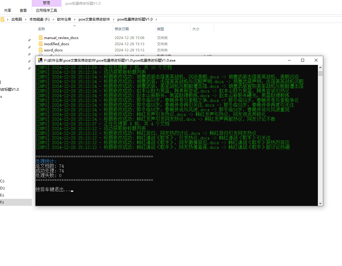Click log line 正在处理第 8 批
Image resolution: width=342 pixels, height=266 pixels.
click(103, 124)
